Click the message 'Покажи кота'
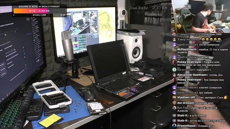The image size is (230, 129). coord(206,126)
